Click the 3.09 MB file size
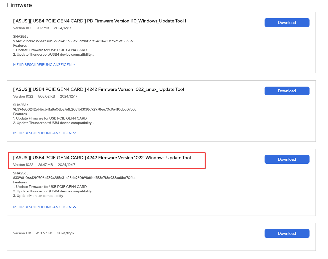The height and width of the screenshot is (259, 328). (42, 28)
